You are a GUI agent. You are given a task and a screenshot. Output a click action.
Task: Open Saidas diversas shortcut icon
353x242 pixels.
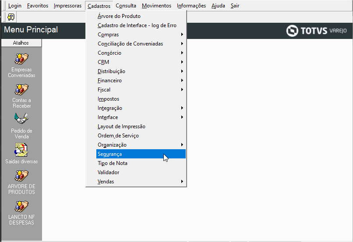point(21,150)
